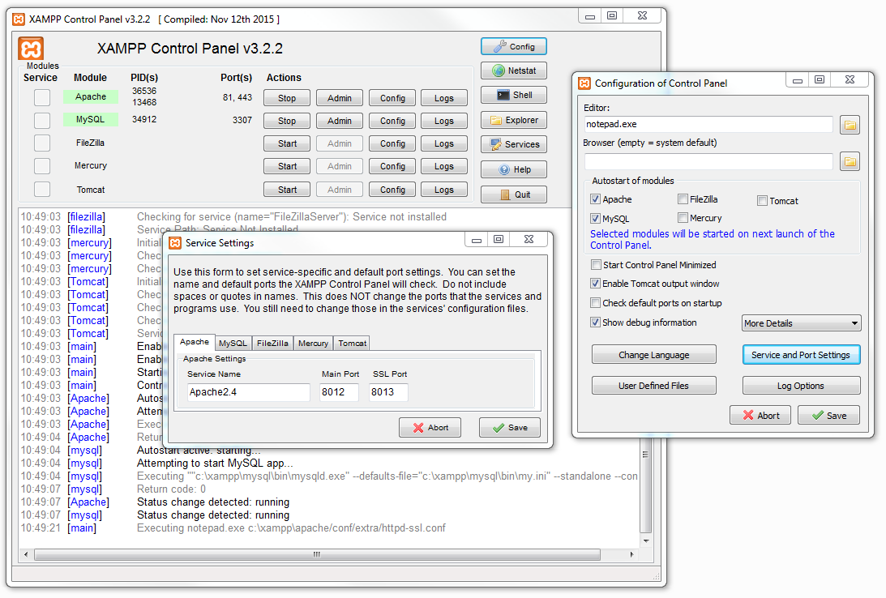Enable FileZilla autostart checkbox

coord(683,199)
